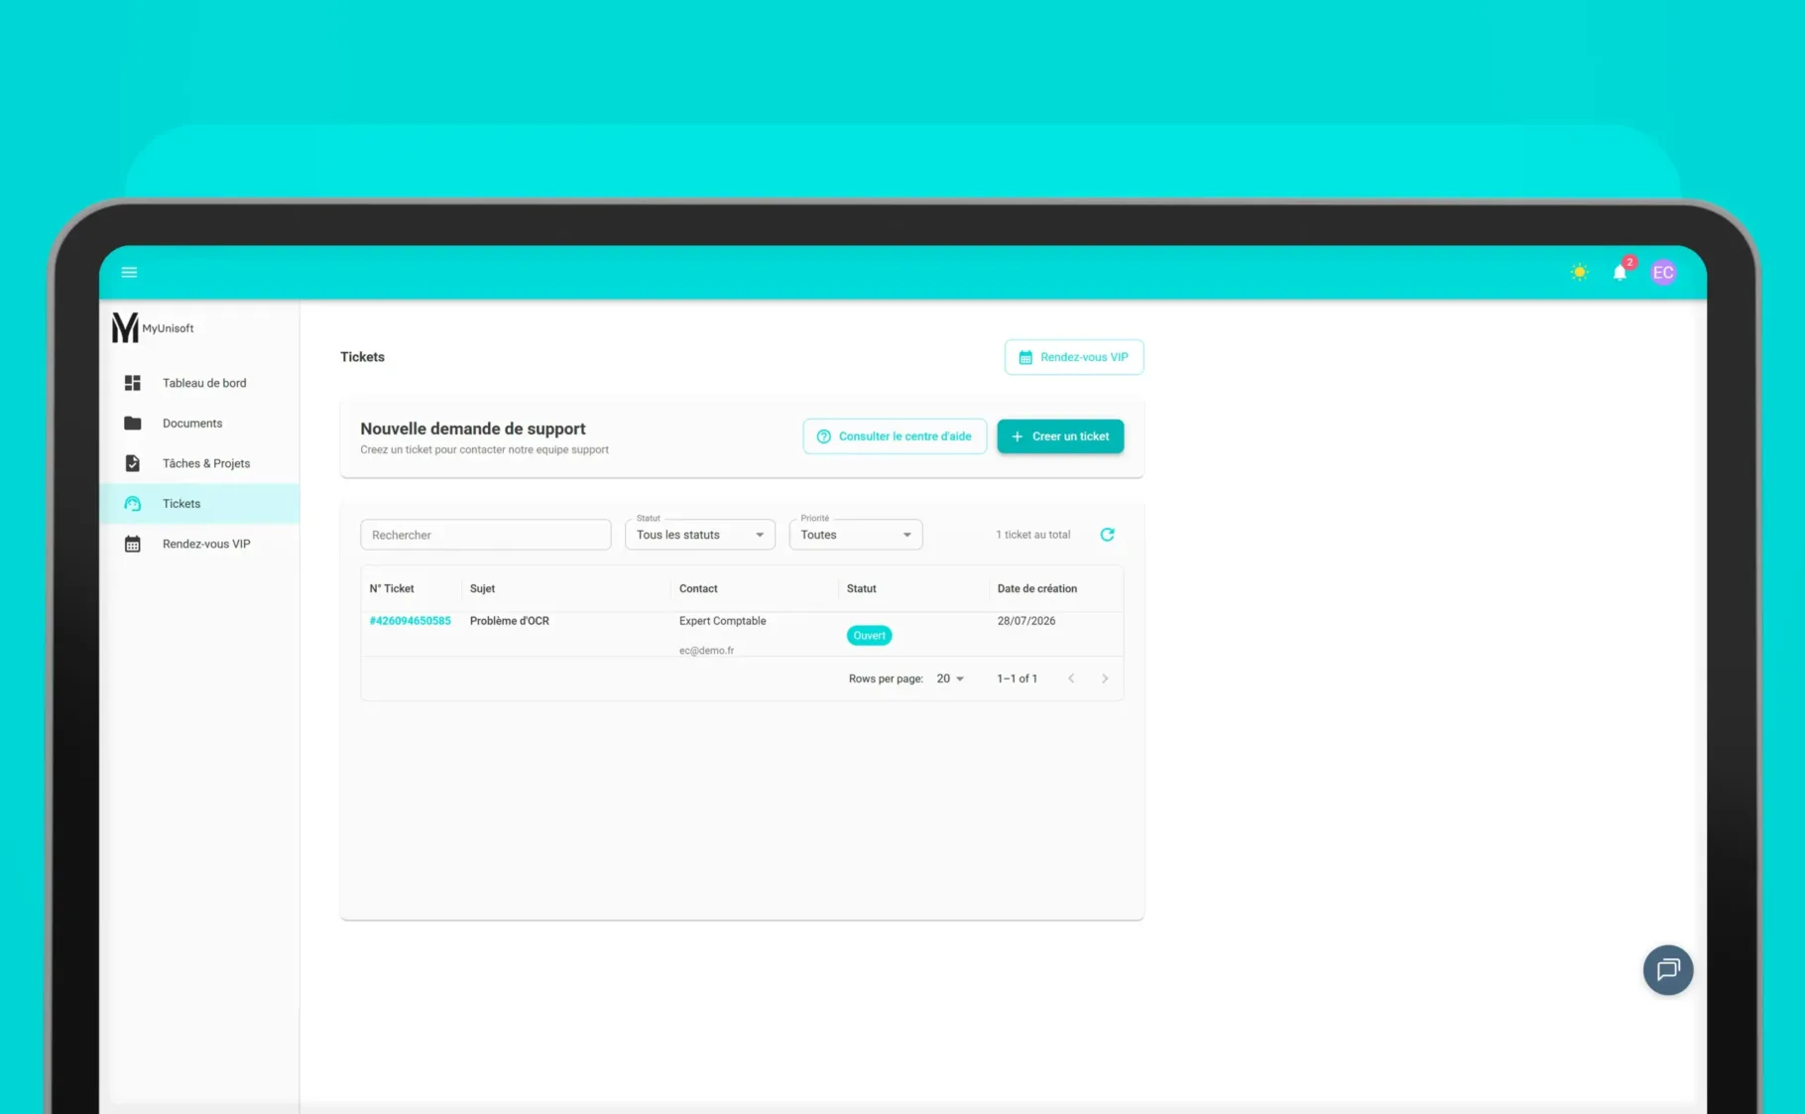This screenshot has height=1114, width=1805.
Task: Open Tâches & Projets section
Action: tap(199, 463)
